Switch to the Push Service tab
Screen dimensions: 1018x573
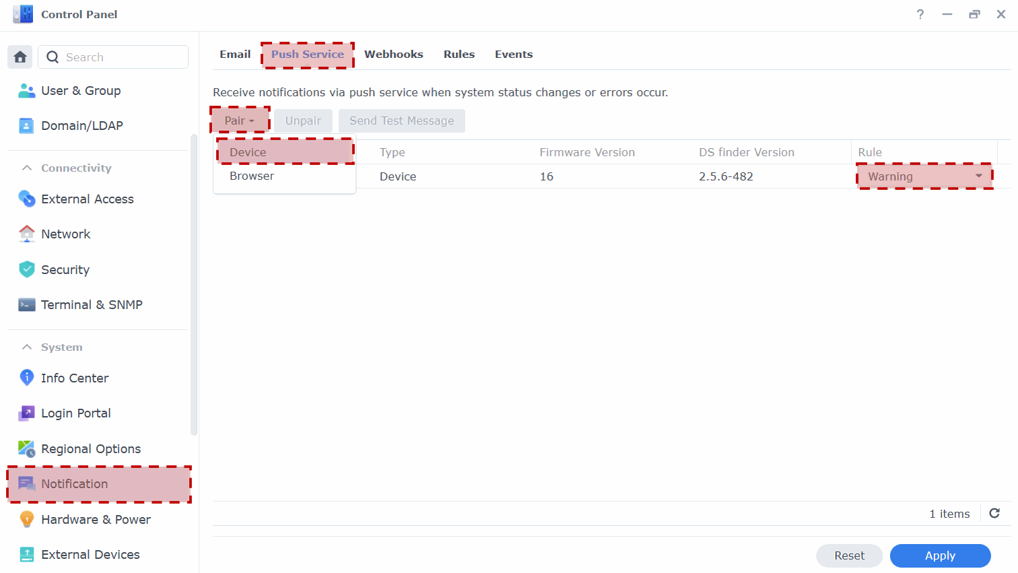point(308,55)
